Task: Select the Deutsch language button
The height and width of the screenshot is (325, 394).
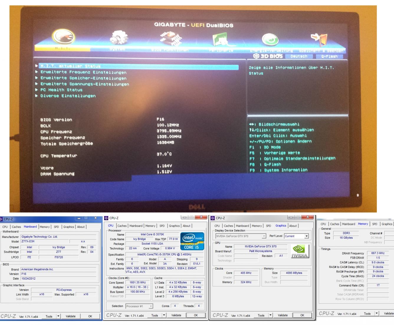Action: tap(299, 56)
